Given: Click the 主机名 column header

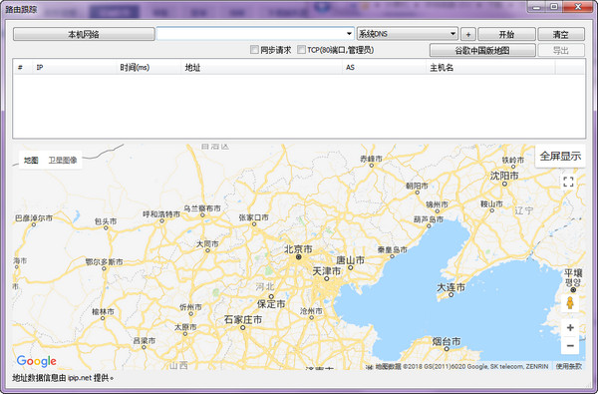Looking at the screenshot, I should point(490,68).
